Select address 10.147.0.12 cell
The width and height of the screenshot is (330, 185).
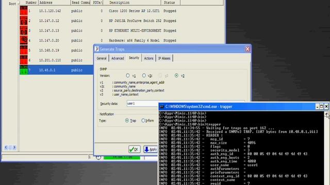[49, 21]
